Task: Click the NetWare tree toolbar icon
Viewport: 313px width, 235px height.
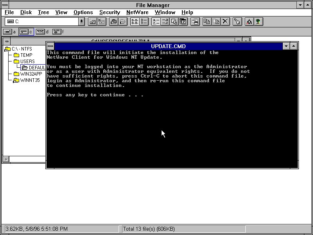Action: click(259, 22)
